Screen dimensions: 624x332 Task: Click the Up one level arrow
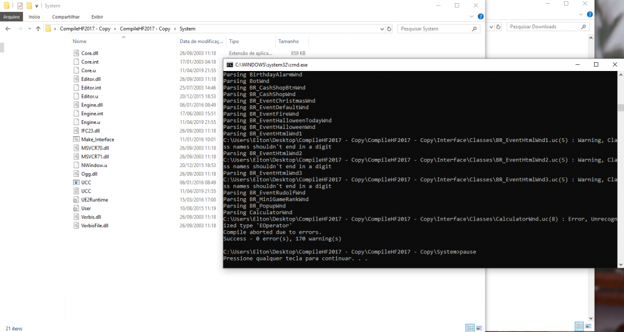[38, 29]
